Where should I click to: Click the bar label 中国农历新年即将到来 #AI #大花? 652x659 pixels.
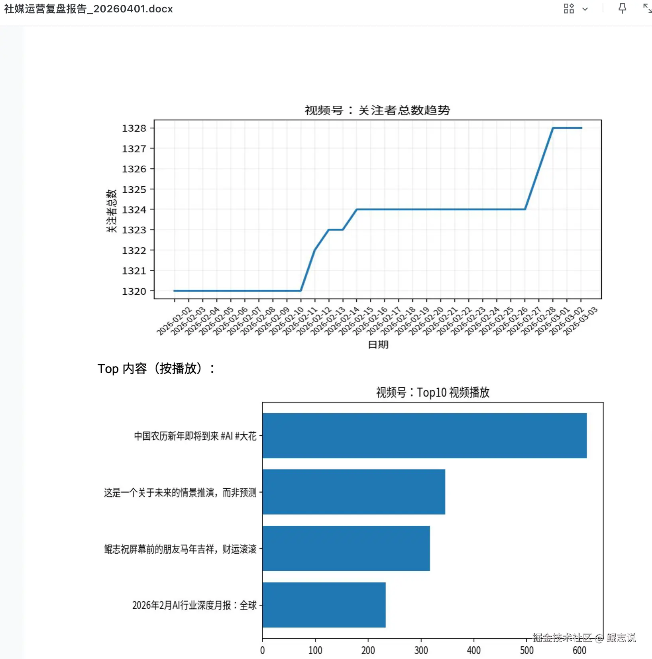tap(195, 436)
